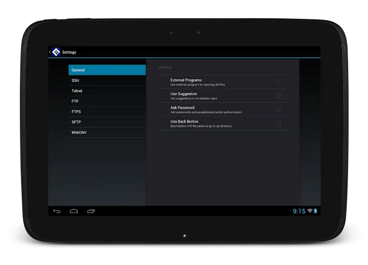Tap the back chevron beside the app logo
Screen dimensions: 368x265
[x=50, y=52]
